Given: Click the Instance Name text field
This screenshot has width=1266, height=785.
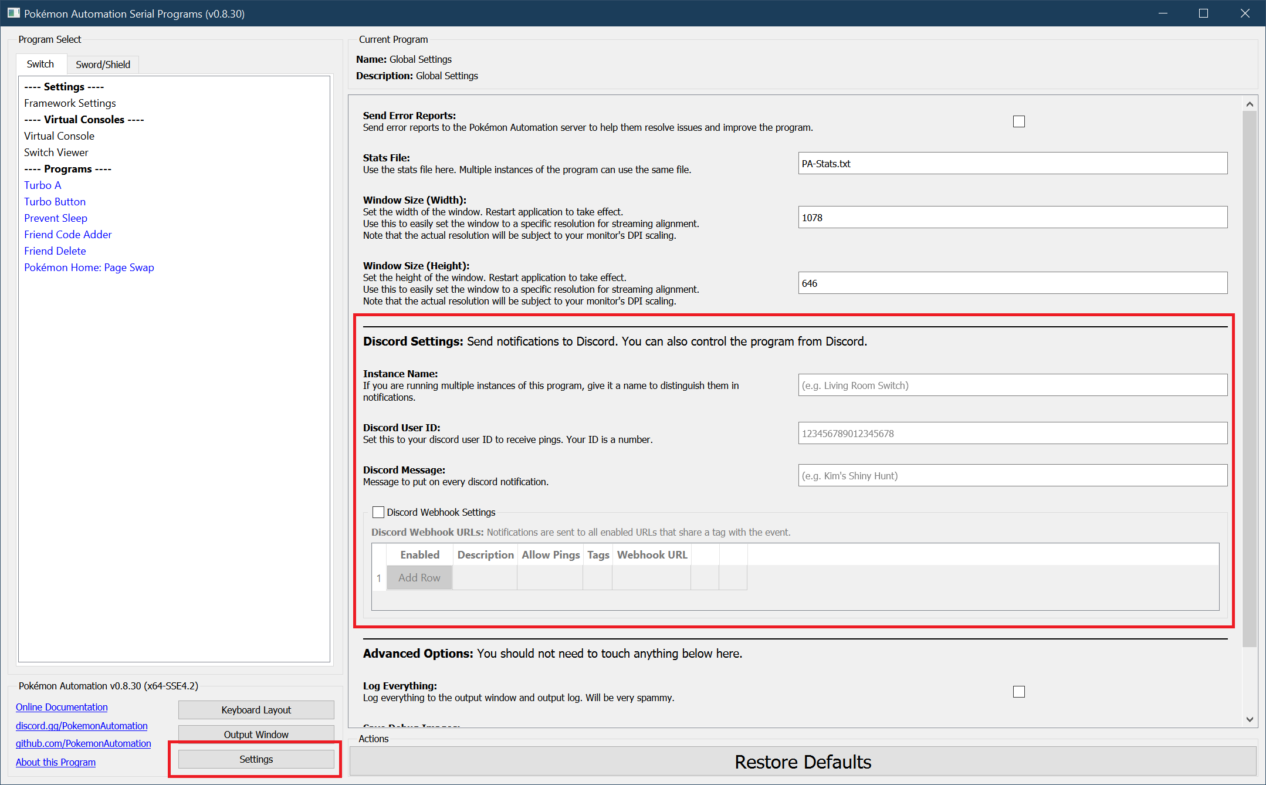Looking at the screenshot, I should click(1012, 385).
